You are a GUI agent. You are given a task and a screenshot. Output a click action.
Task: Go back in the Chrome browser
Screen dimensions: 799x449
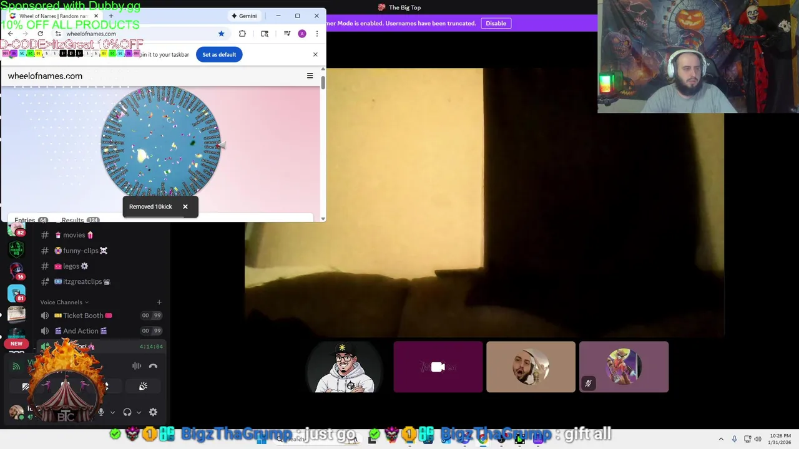pyautogui.click(x=11, y=34)
